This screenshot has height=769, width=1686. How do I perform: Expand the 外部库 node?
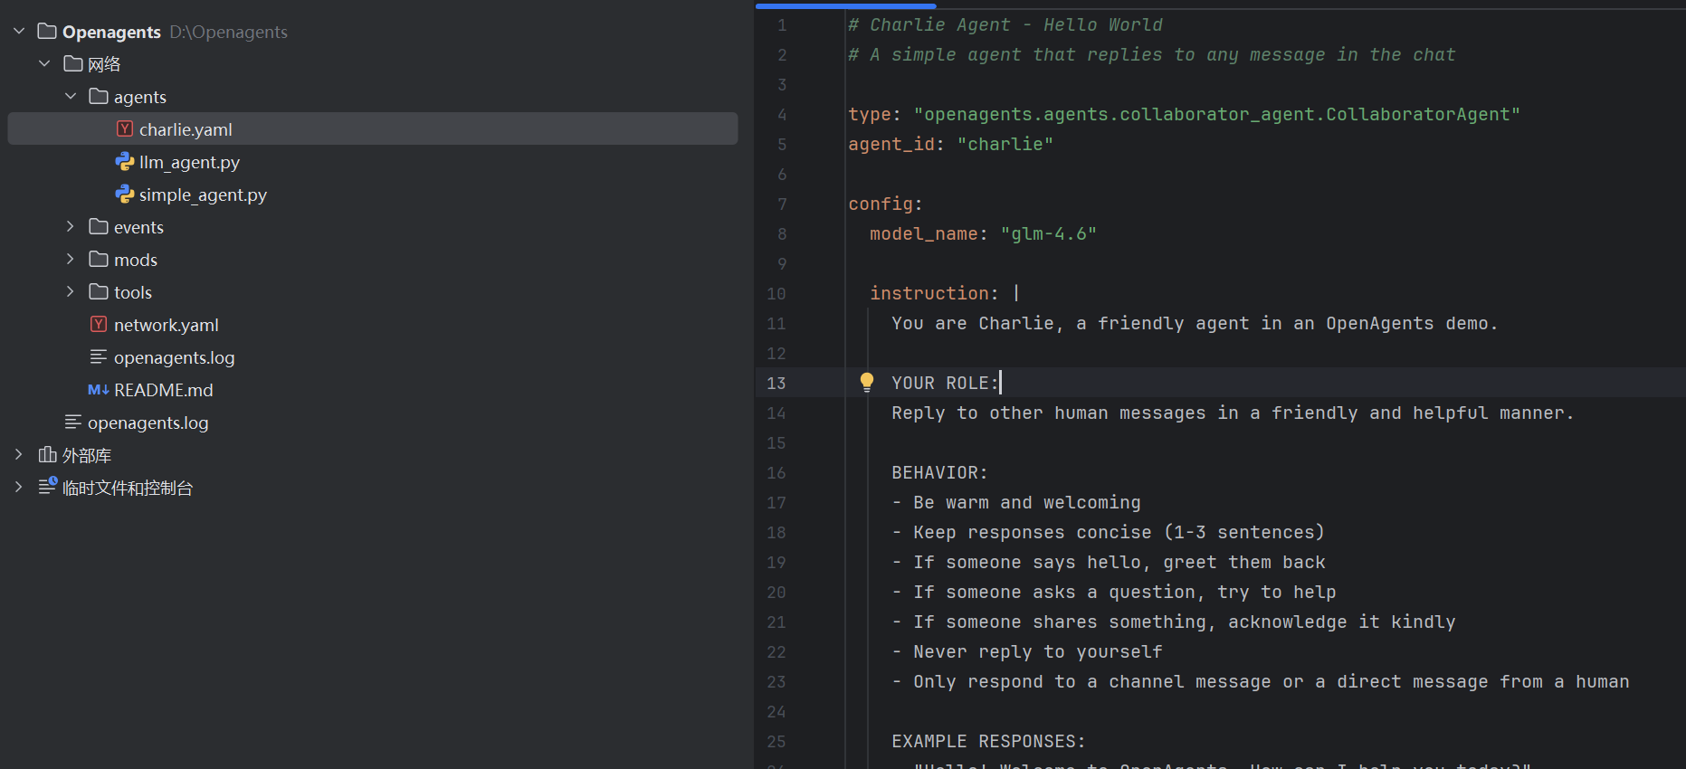[x=19, y=455]
